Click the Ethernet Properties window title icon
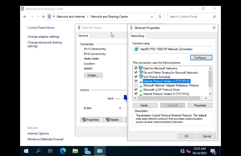 [131, 28]
